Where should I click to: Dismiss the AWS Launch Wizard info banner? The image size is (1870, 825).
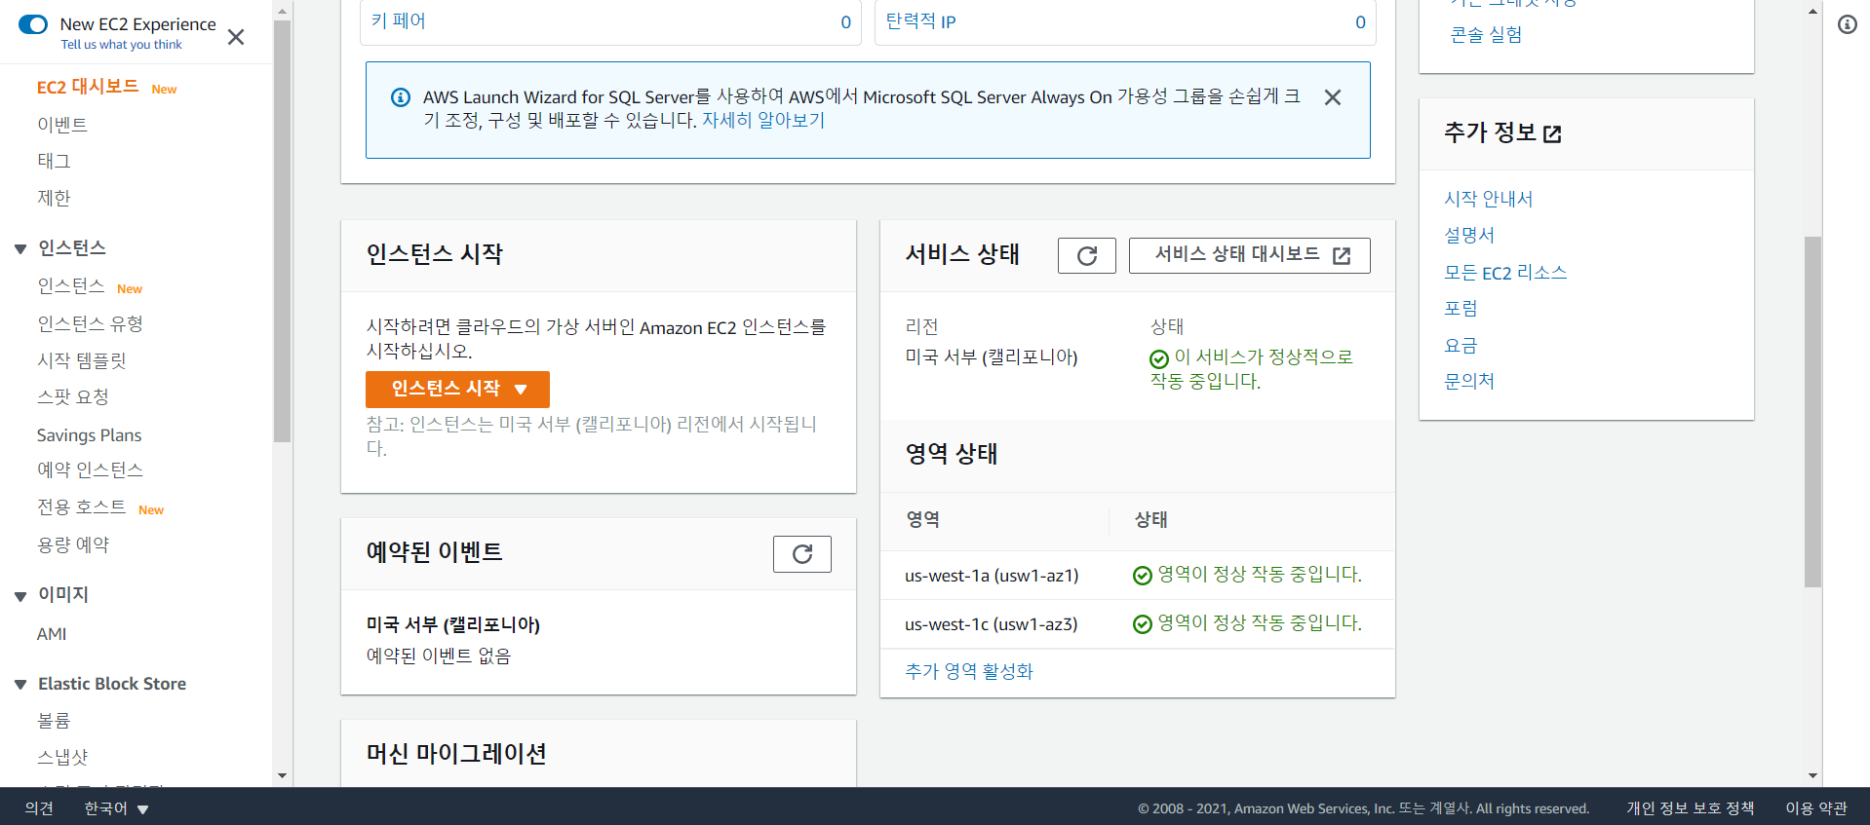click(1333, 97)
